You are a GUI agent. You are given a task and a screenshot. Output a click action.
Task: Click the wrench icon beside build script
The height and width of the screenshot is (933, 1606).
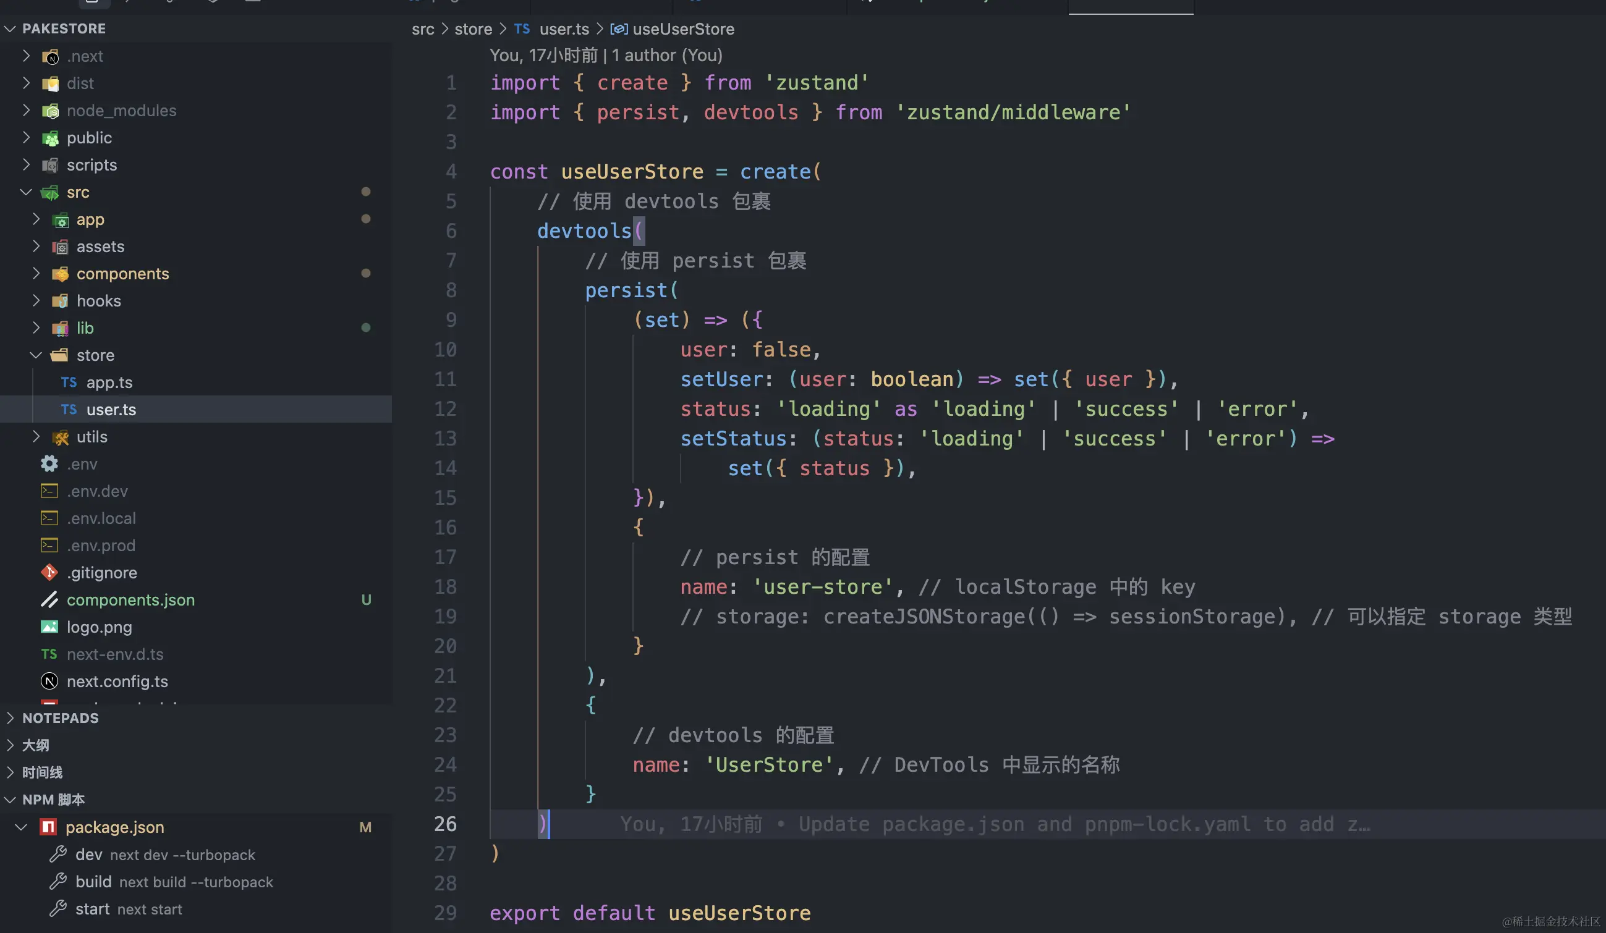tap(58, 882)
